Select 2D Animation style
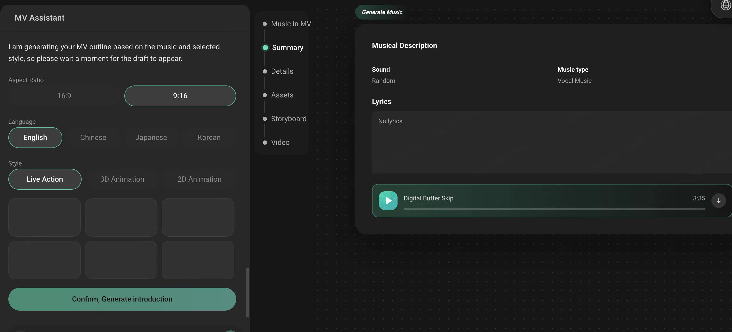732x332 pixels. [199, 179]
